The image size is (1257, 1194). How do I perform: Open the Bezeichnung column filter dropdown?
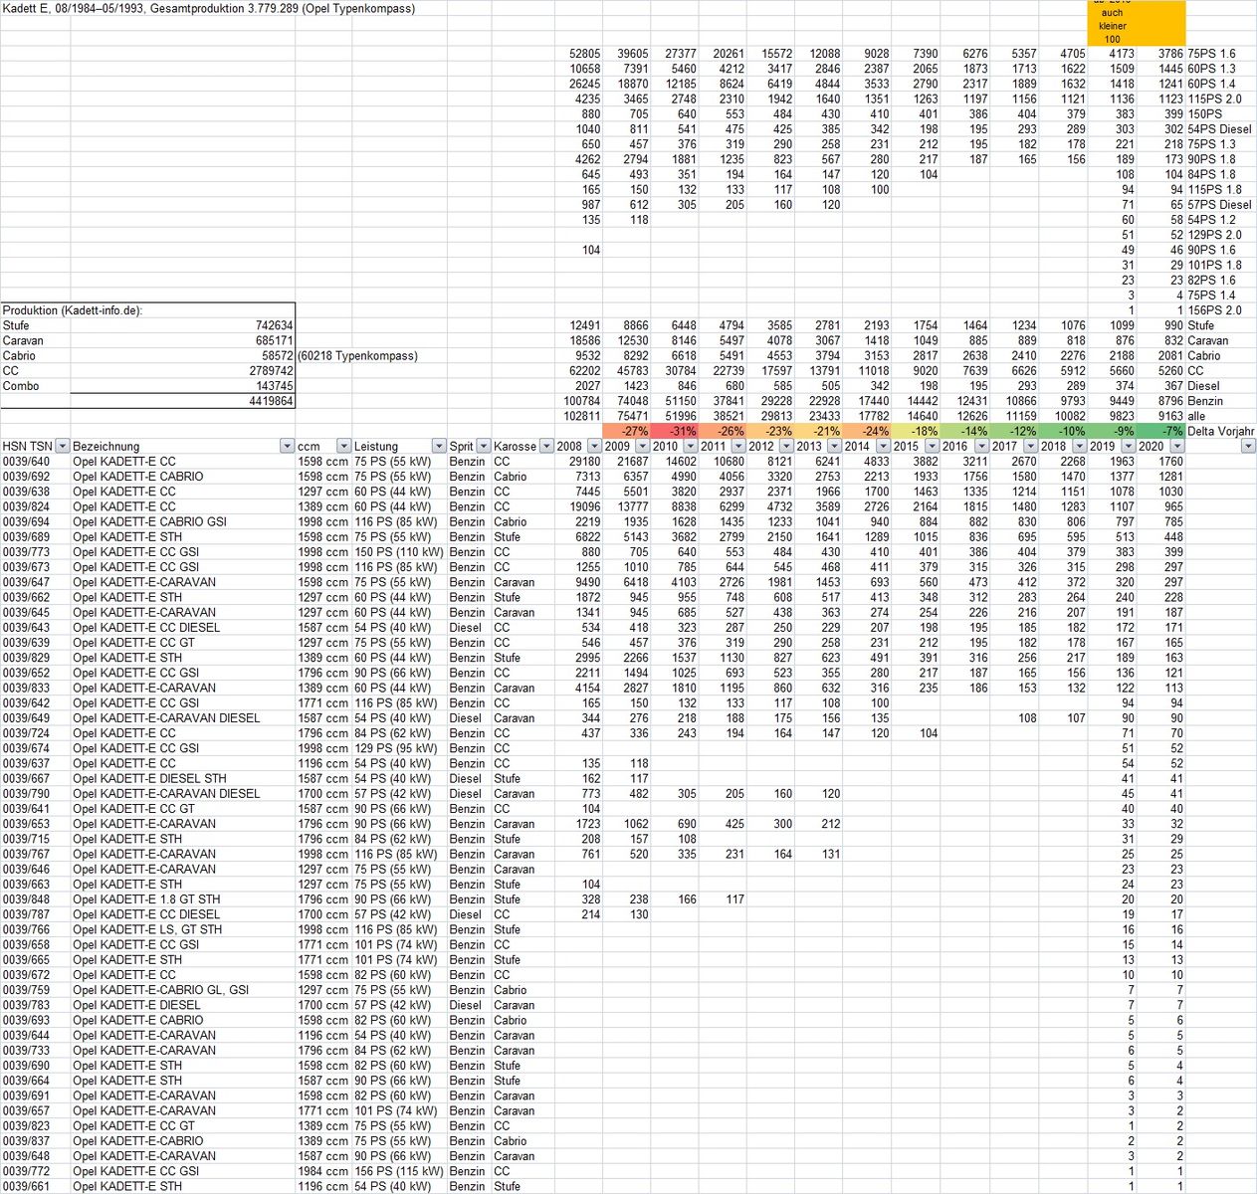287,447
